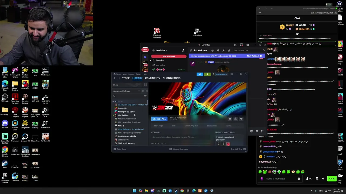
Task: Open the Games menu in Steam
Action: pos(138,74)
